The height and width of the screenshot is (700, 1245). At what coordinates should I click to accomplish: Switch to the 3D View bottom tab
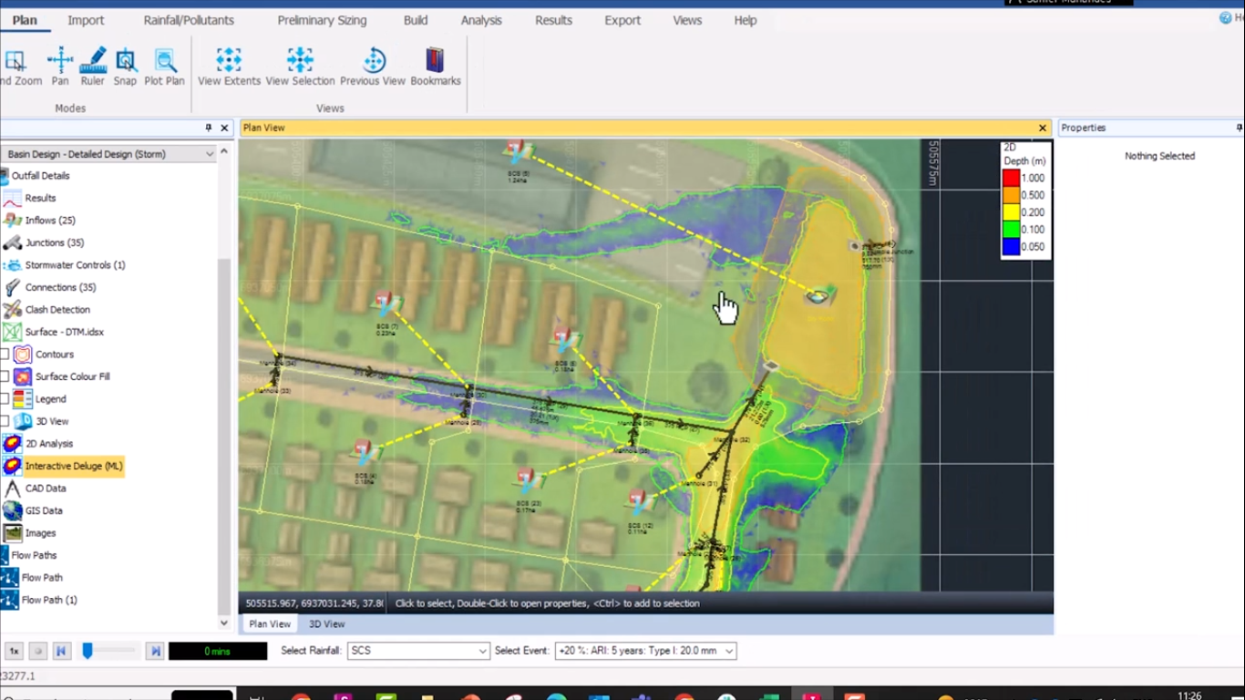(x=326, y=624)
